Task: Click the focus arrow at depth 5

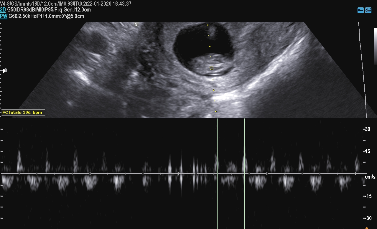Action: click(x=4, y=70)
